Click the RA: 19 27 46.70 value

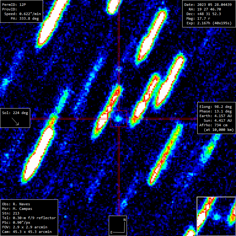(x=205, y=9)
